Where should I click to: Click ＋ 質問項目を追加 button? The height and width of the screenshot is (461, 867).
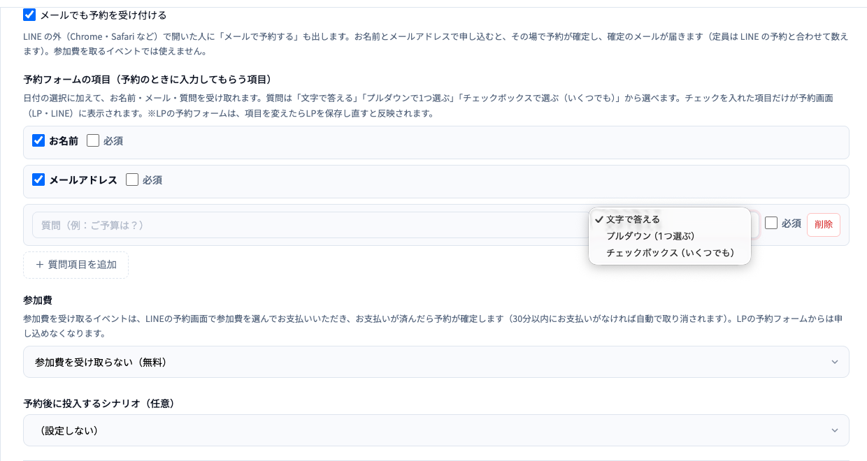(x=76, y=265)
